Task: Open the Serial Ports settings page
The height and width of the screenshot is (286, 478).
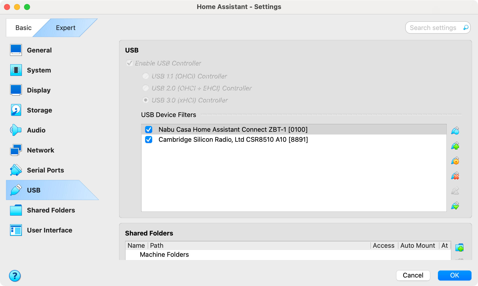Action: click(x=45, y=170)
